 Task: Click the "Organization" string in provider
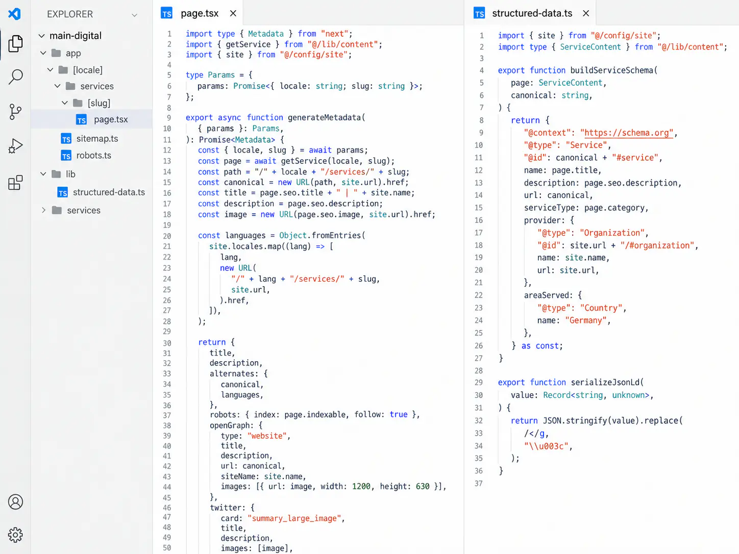coord(612,233)
